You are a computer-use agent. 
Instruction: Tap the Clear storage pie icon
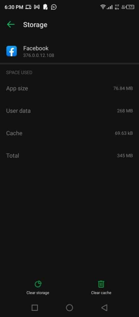point(38,284)
